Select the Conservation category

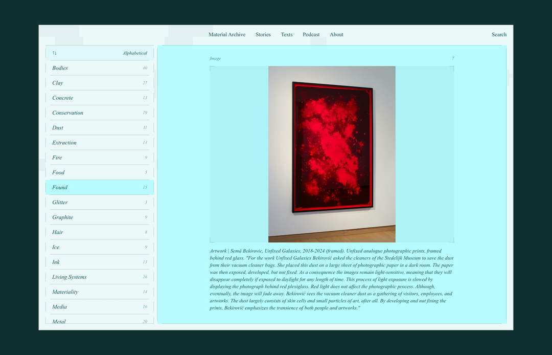click(x=100, y=113)
